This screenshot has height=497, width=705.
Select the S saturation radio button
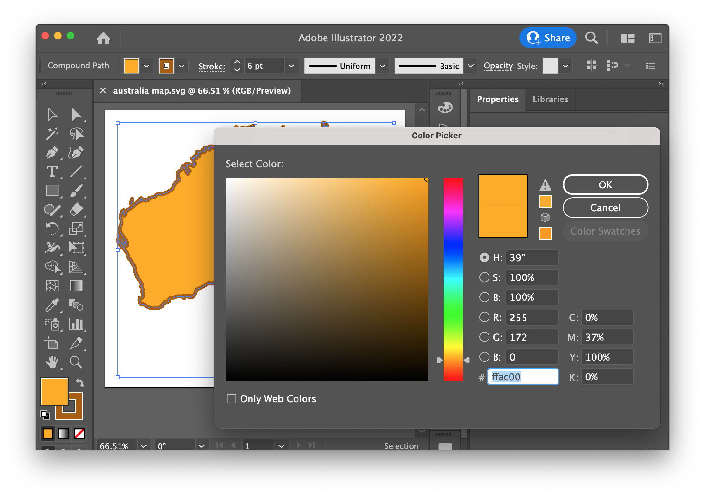[x=484, y=277]
